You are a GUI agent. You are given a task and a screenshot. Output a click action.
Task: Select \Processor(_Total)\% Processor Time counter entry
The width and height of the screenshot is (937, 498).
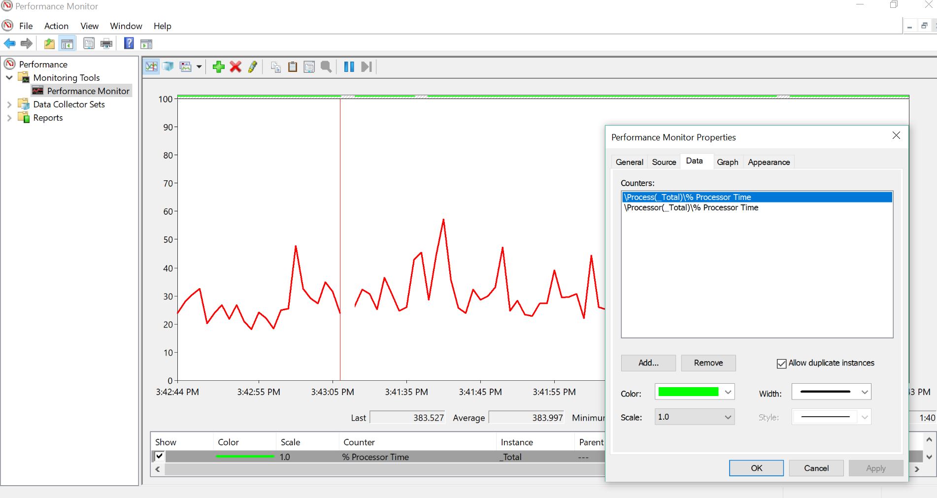691,208
